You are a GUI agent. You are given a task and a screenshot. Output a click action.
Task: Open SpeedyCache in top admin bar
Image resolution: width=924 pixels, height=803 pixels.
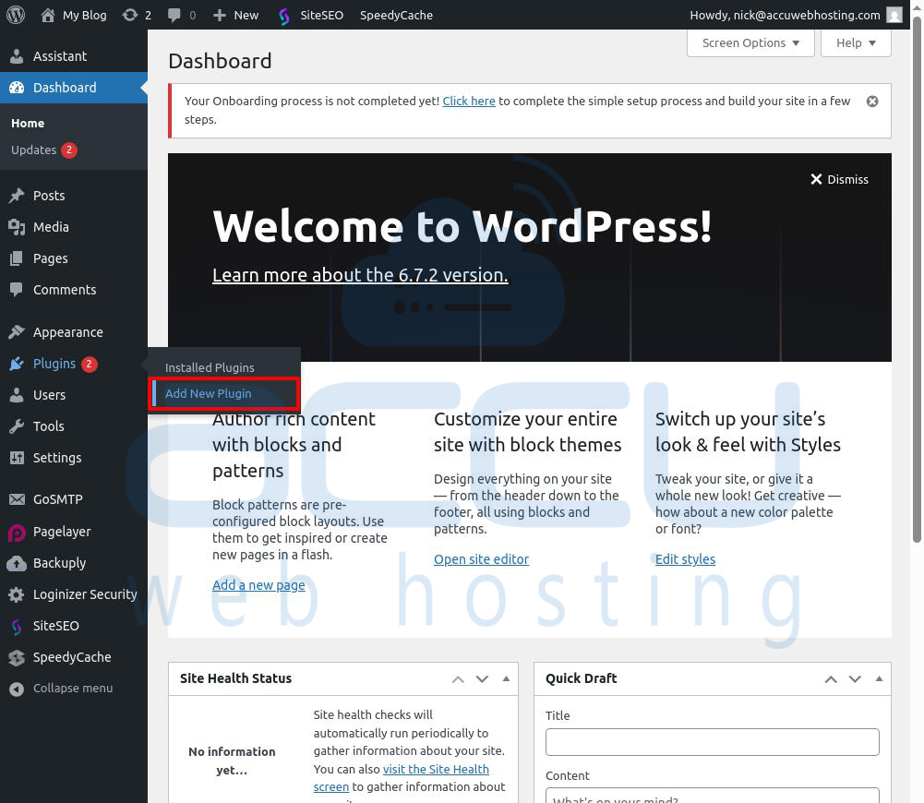click(x=396, y=15)
